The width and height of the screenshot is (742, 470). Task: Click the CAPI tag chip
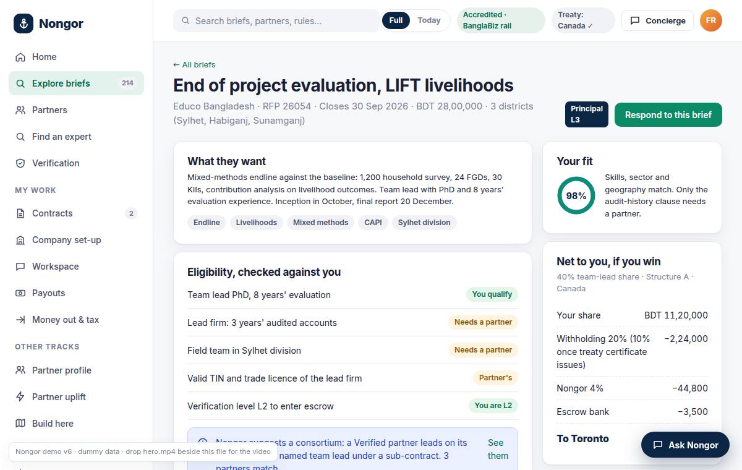pos(373,223)
